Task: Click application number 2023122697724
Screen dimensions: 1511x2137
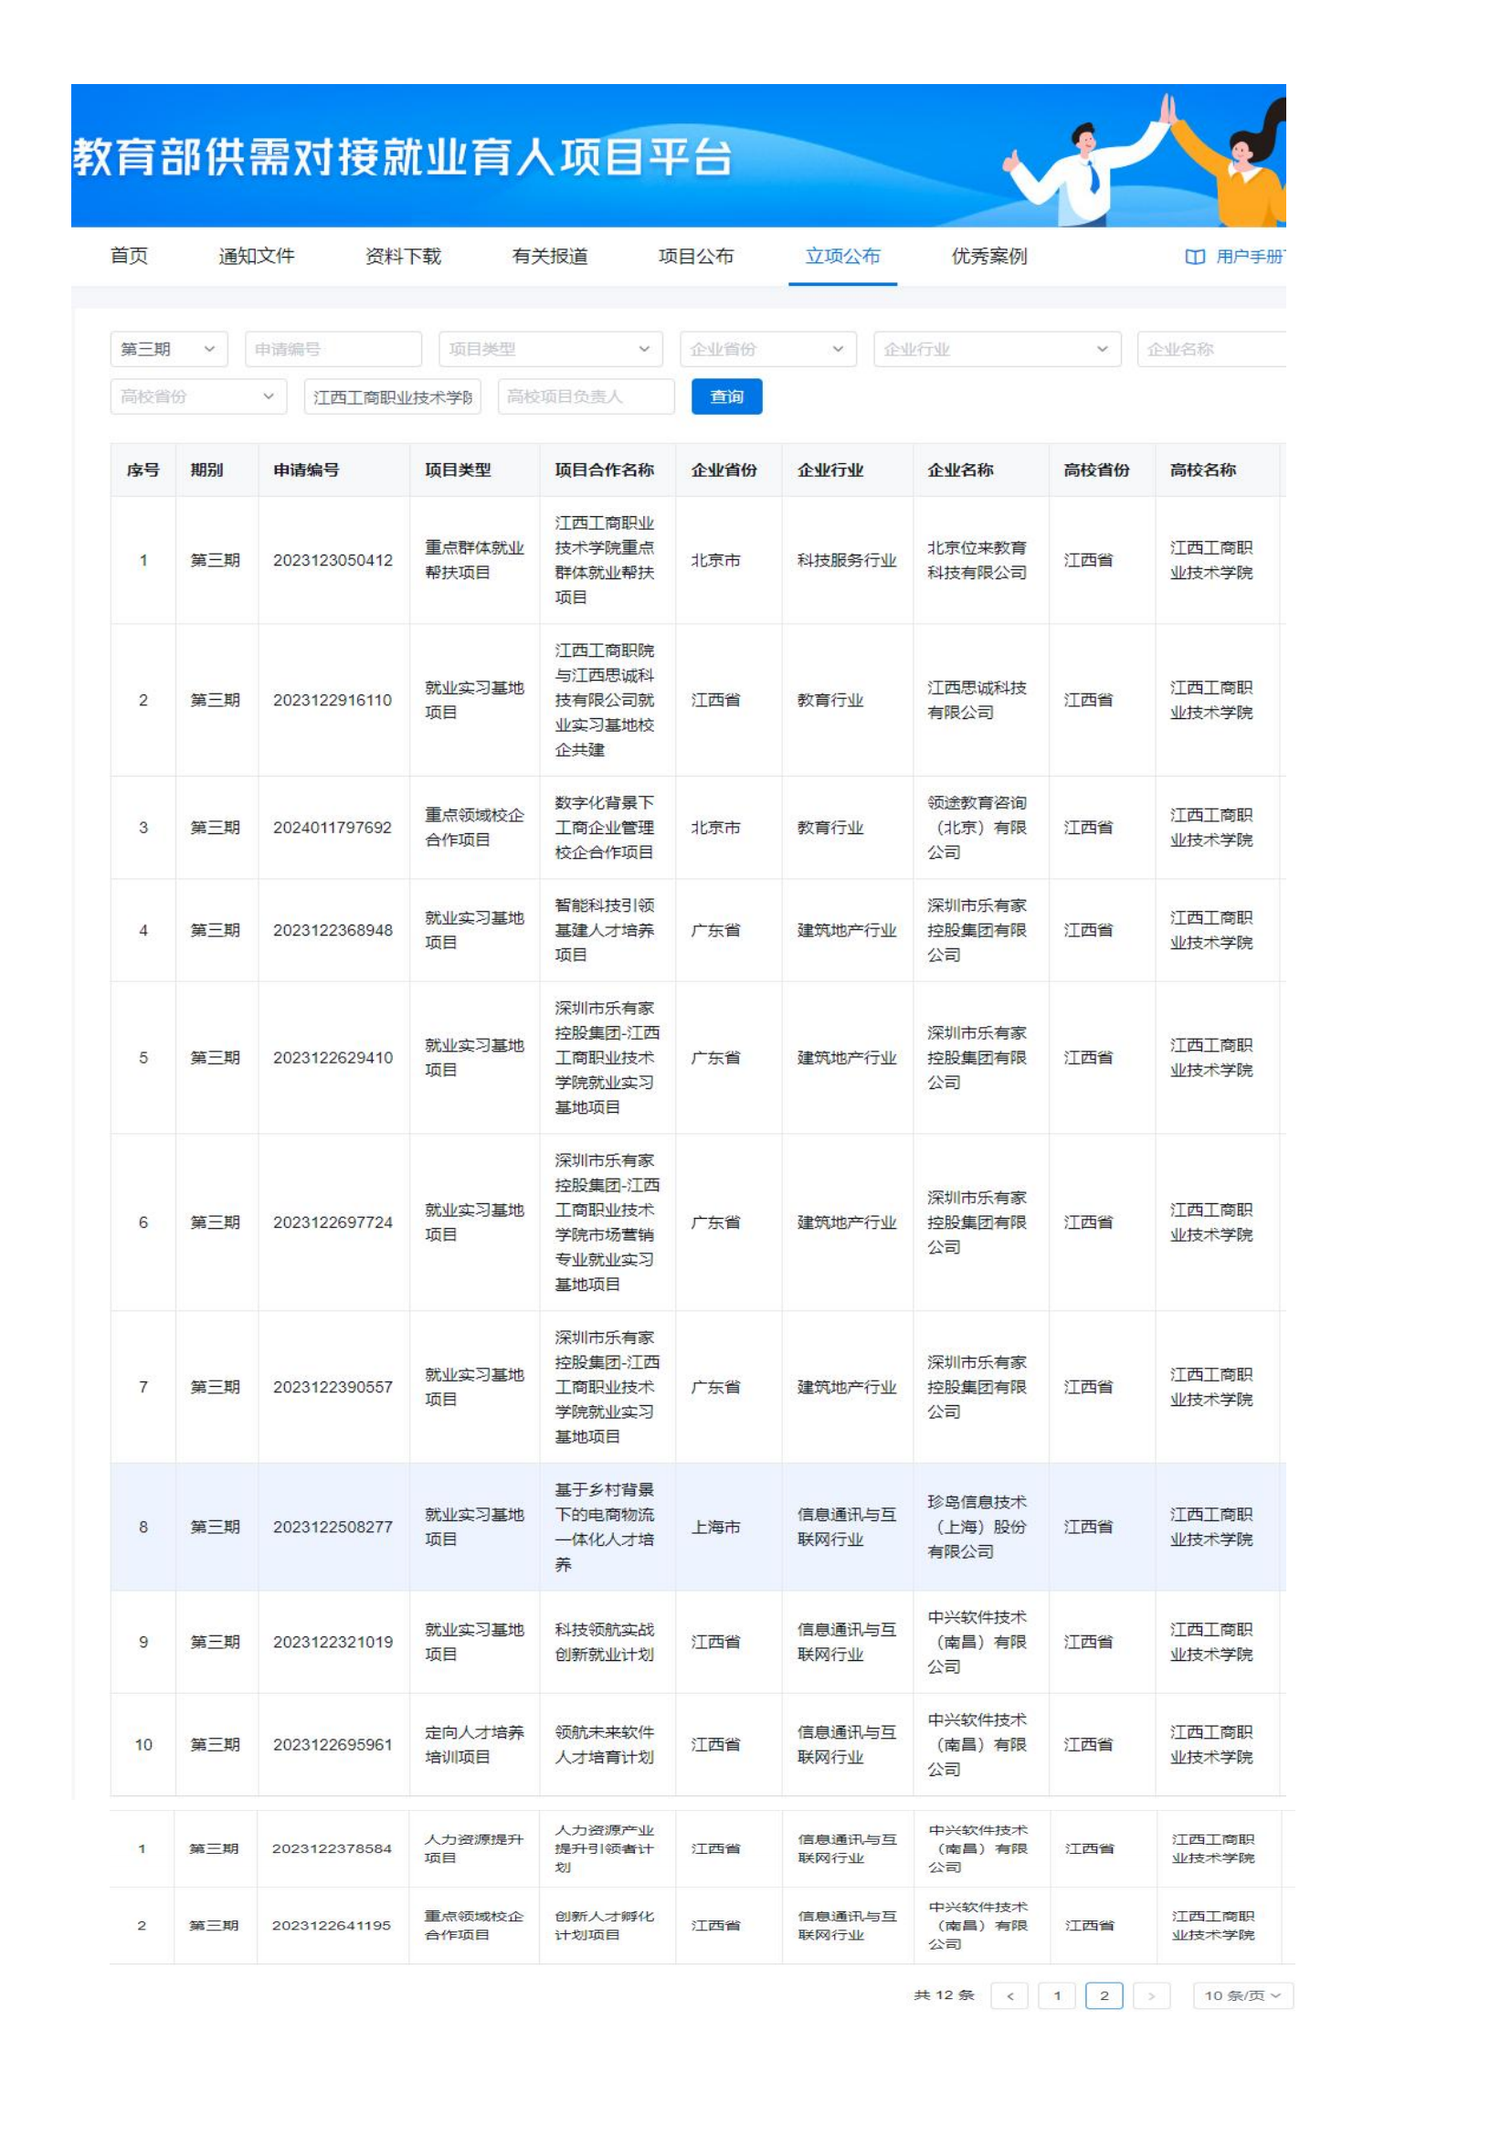Action: click(x=333, y=1222)
